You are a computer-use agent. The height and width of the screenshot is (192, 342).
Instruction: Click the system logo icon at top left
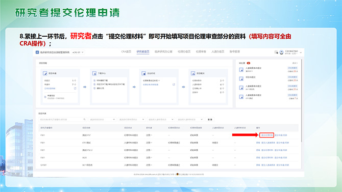pos(37,52)
